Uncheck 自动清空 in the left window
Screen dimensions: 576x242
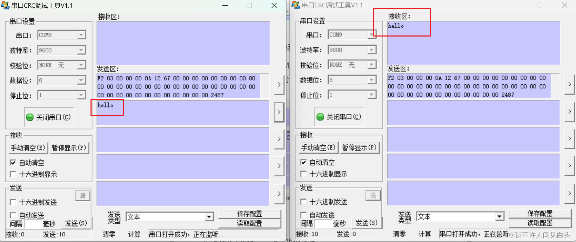[x=13, y=163]
